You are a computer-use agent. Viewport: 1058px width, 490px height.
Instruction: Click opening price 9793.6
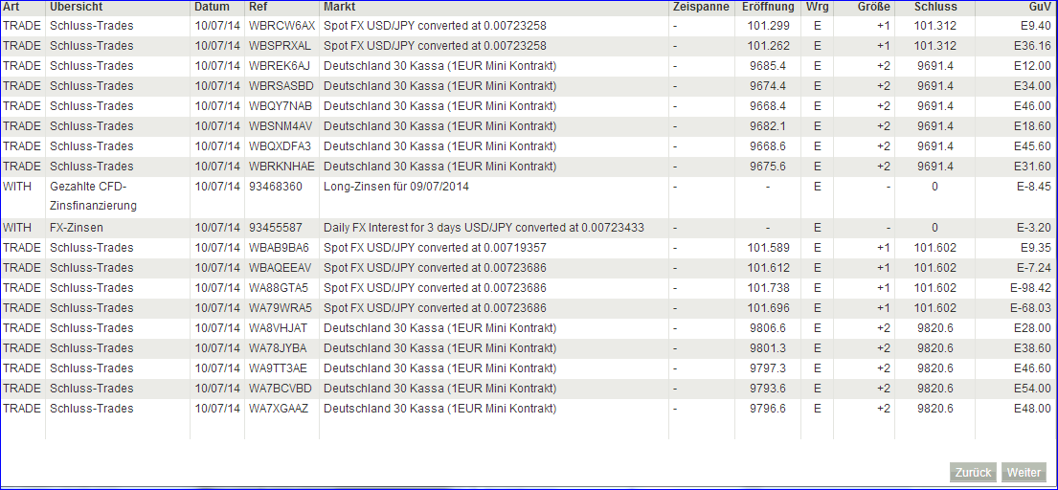tap(769, 389)
